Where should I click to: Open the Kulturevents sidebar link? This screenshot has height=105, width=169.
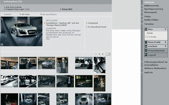pyautogui.click(x=151, y=6)
